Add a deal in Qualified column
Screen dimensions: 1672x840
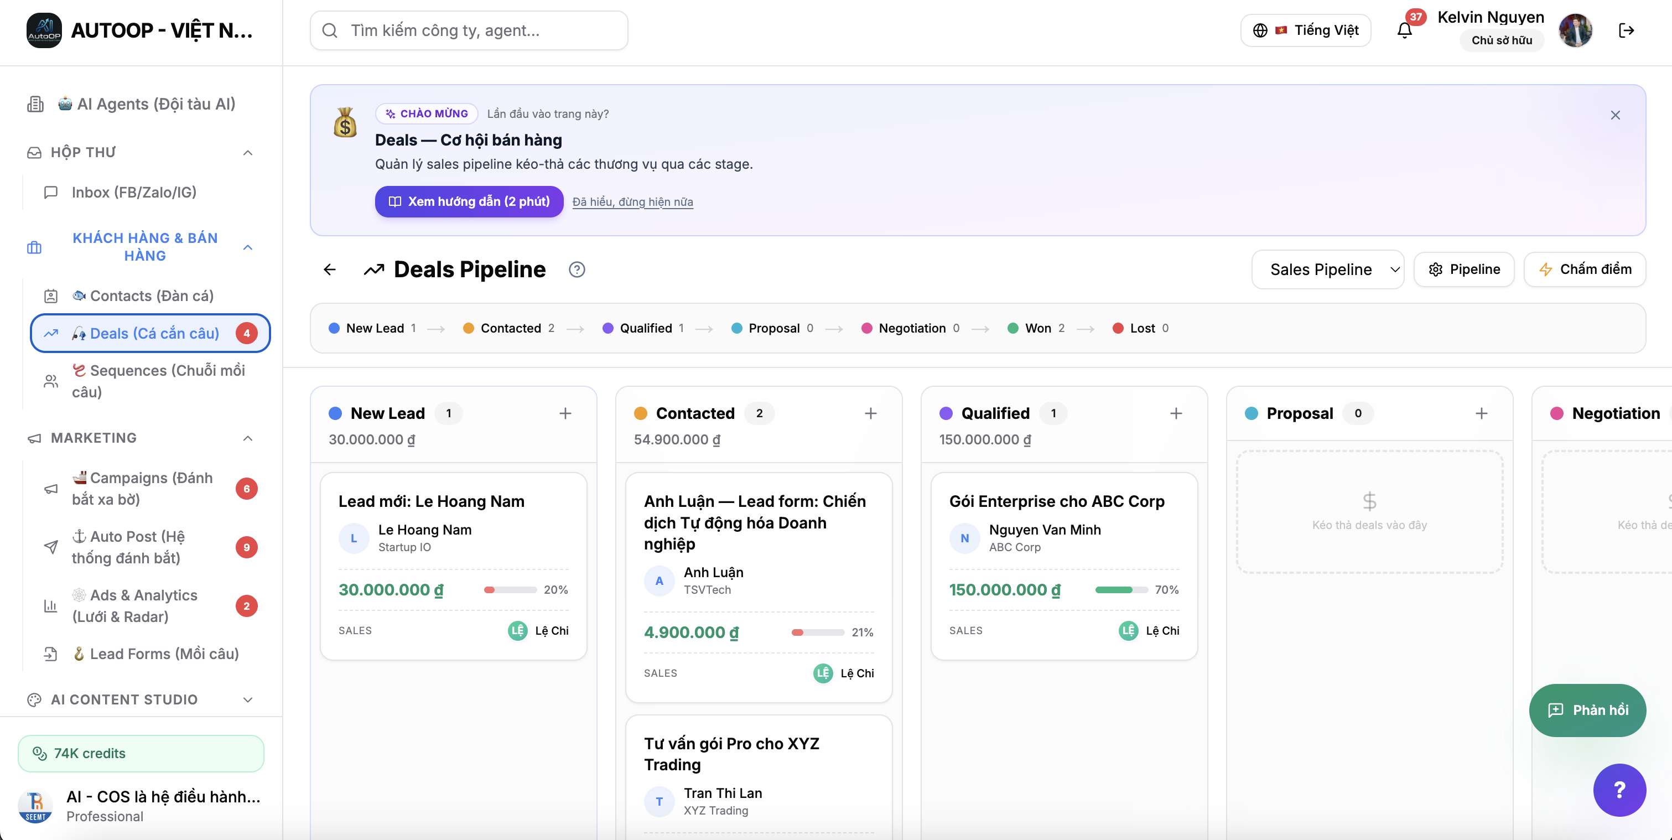click(x=1176, y=413)
